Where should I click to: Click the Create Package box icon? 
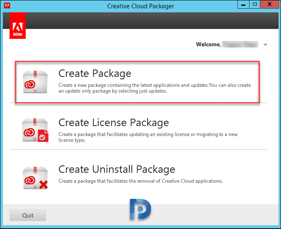point(35,82)
